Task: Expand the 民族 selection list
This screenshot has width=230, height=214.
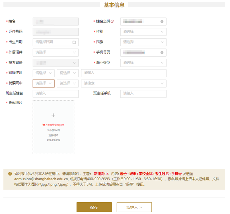Action: pyautogui.click(x=143, y=42)
